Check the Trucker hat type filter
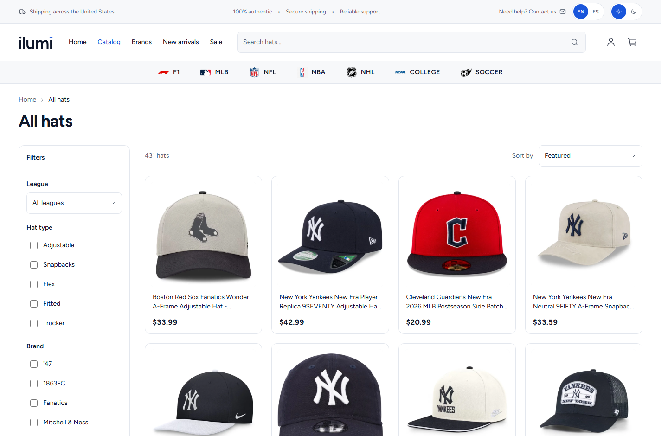The height and width of the screenshot is (436, 668). (x=34, y=323)
